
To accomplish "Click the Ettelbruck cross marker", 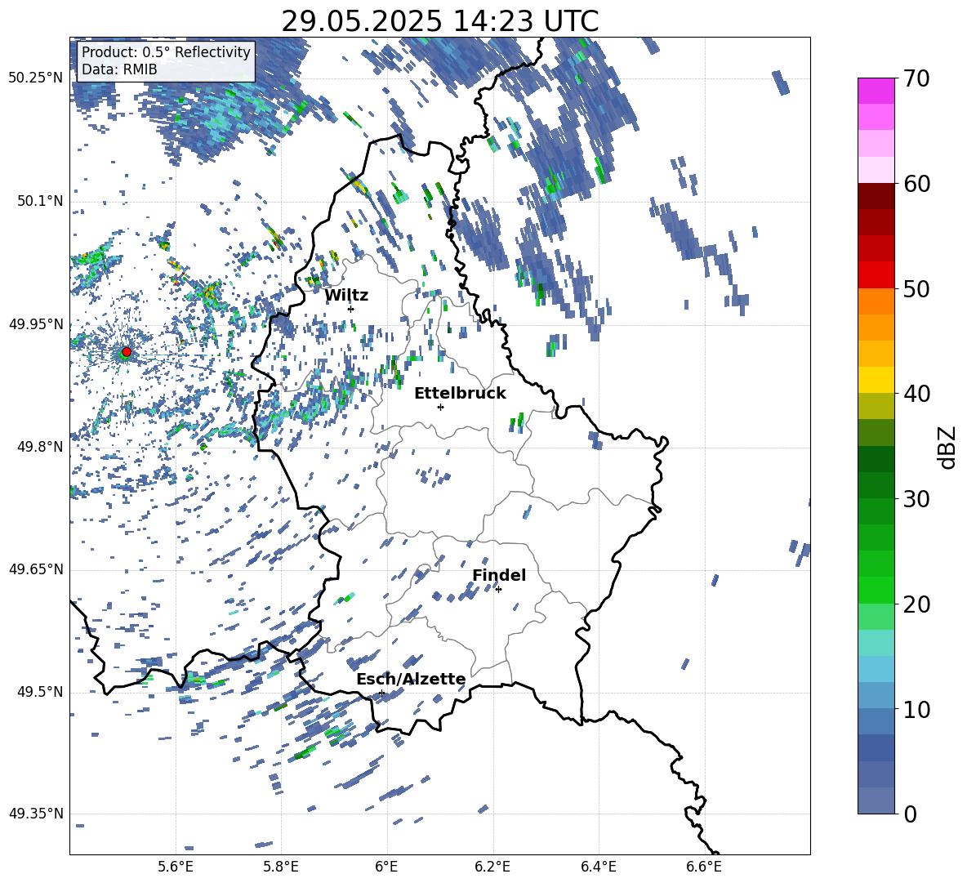I will [440, 407].
